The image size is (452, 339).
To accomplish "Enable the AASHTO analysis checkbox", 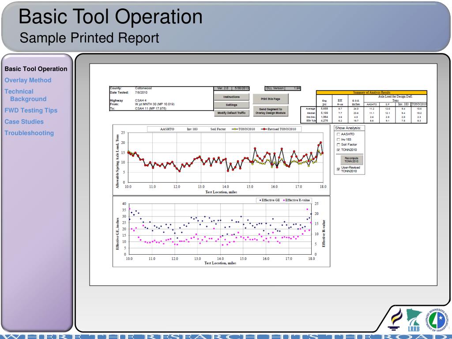I will pyautogui.click(x=339, y=134).
